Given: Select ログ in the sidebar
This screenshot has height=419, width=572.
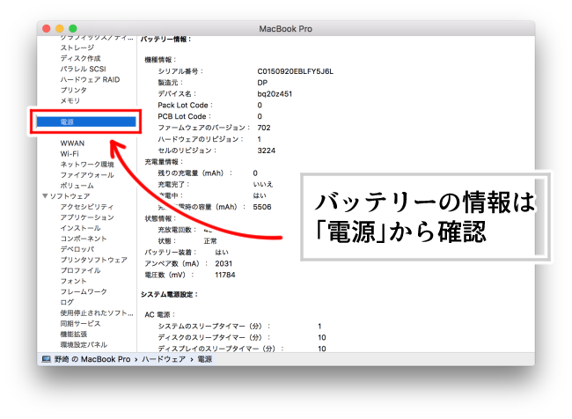Looking at the screenshot, I should pos(67,302).
